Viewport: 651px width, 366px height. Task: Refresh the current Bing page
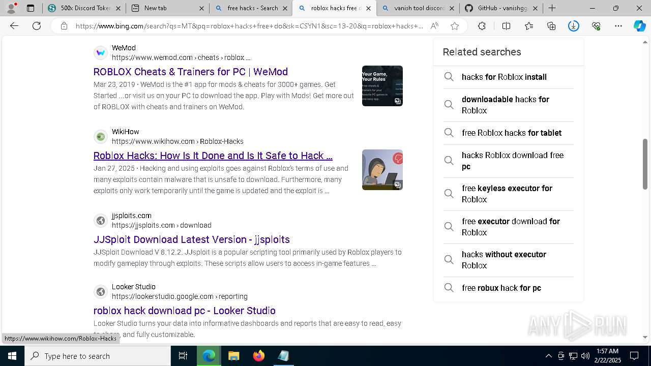(x=37, y=26)
